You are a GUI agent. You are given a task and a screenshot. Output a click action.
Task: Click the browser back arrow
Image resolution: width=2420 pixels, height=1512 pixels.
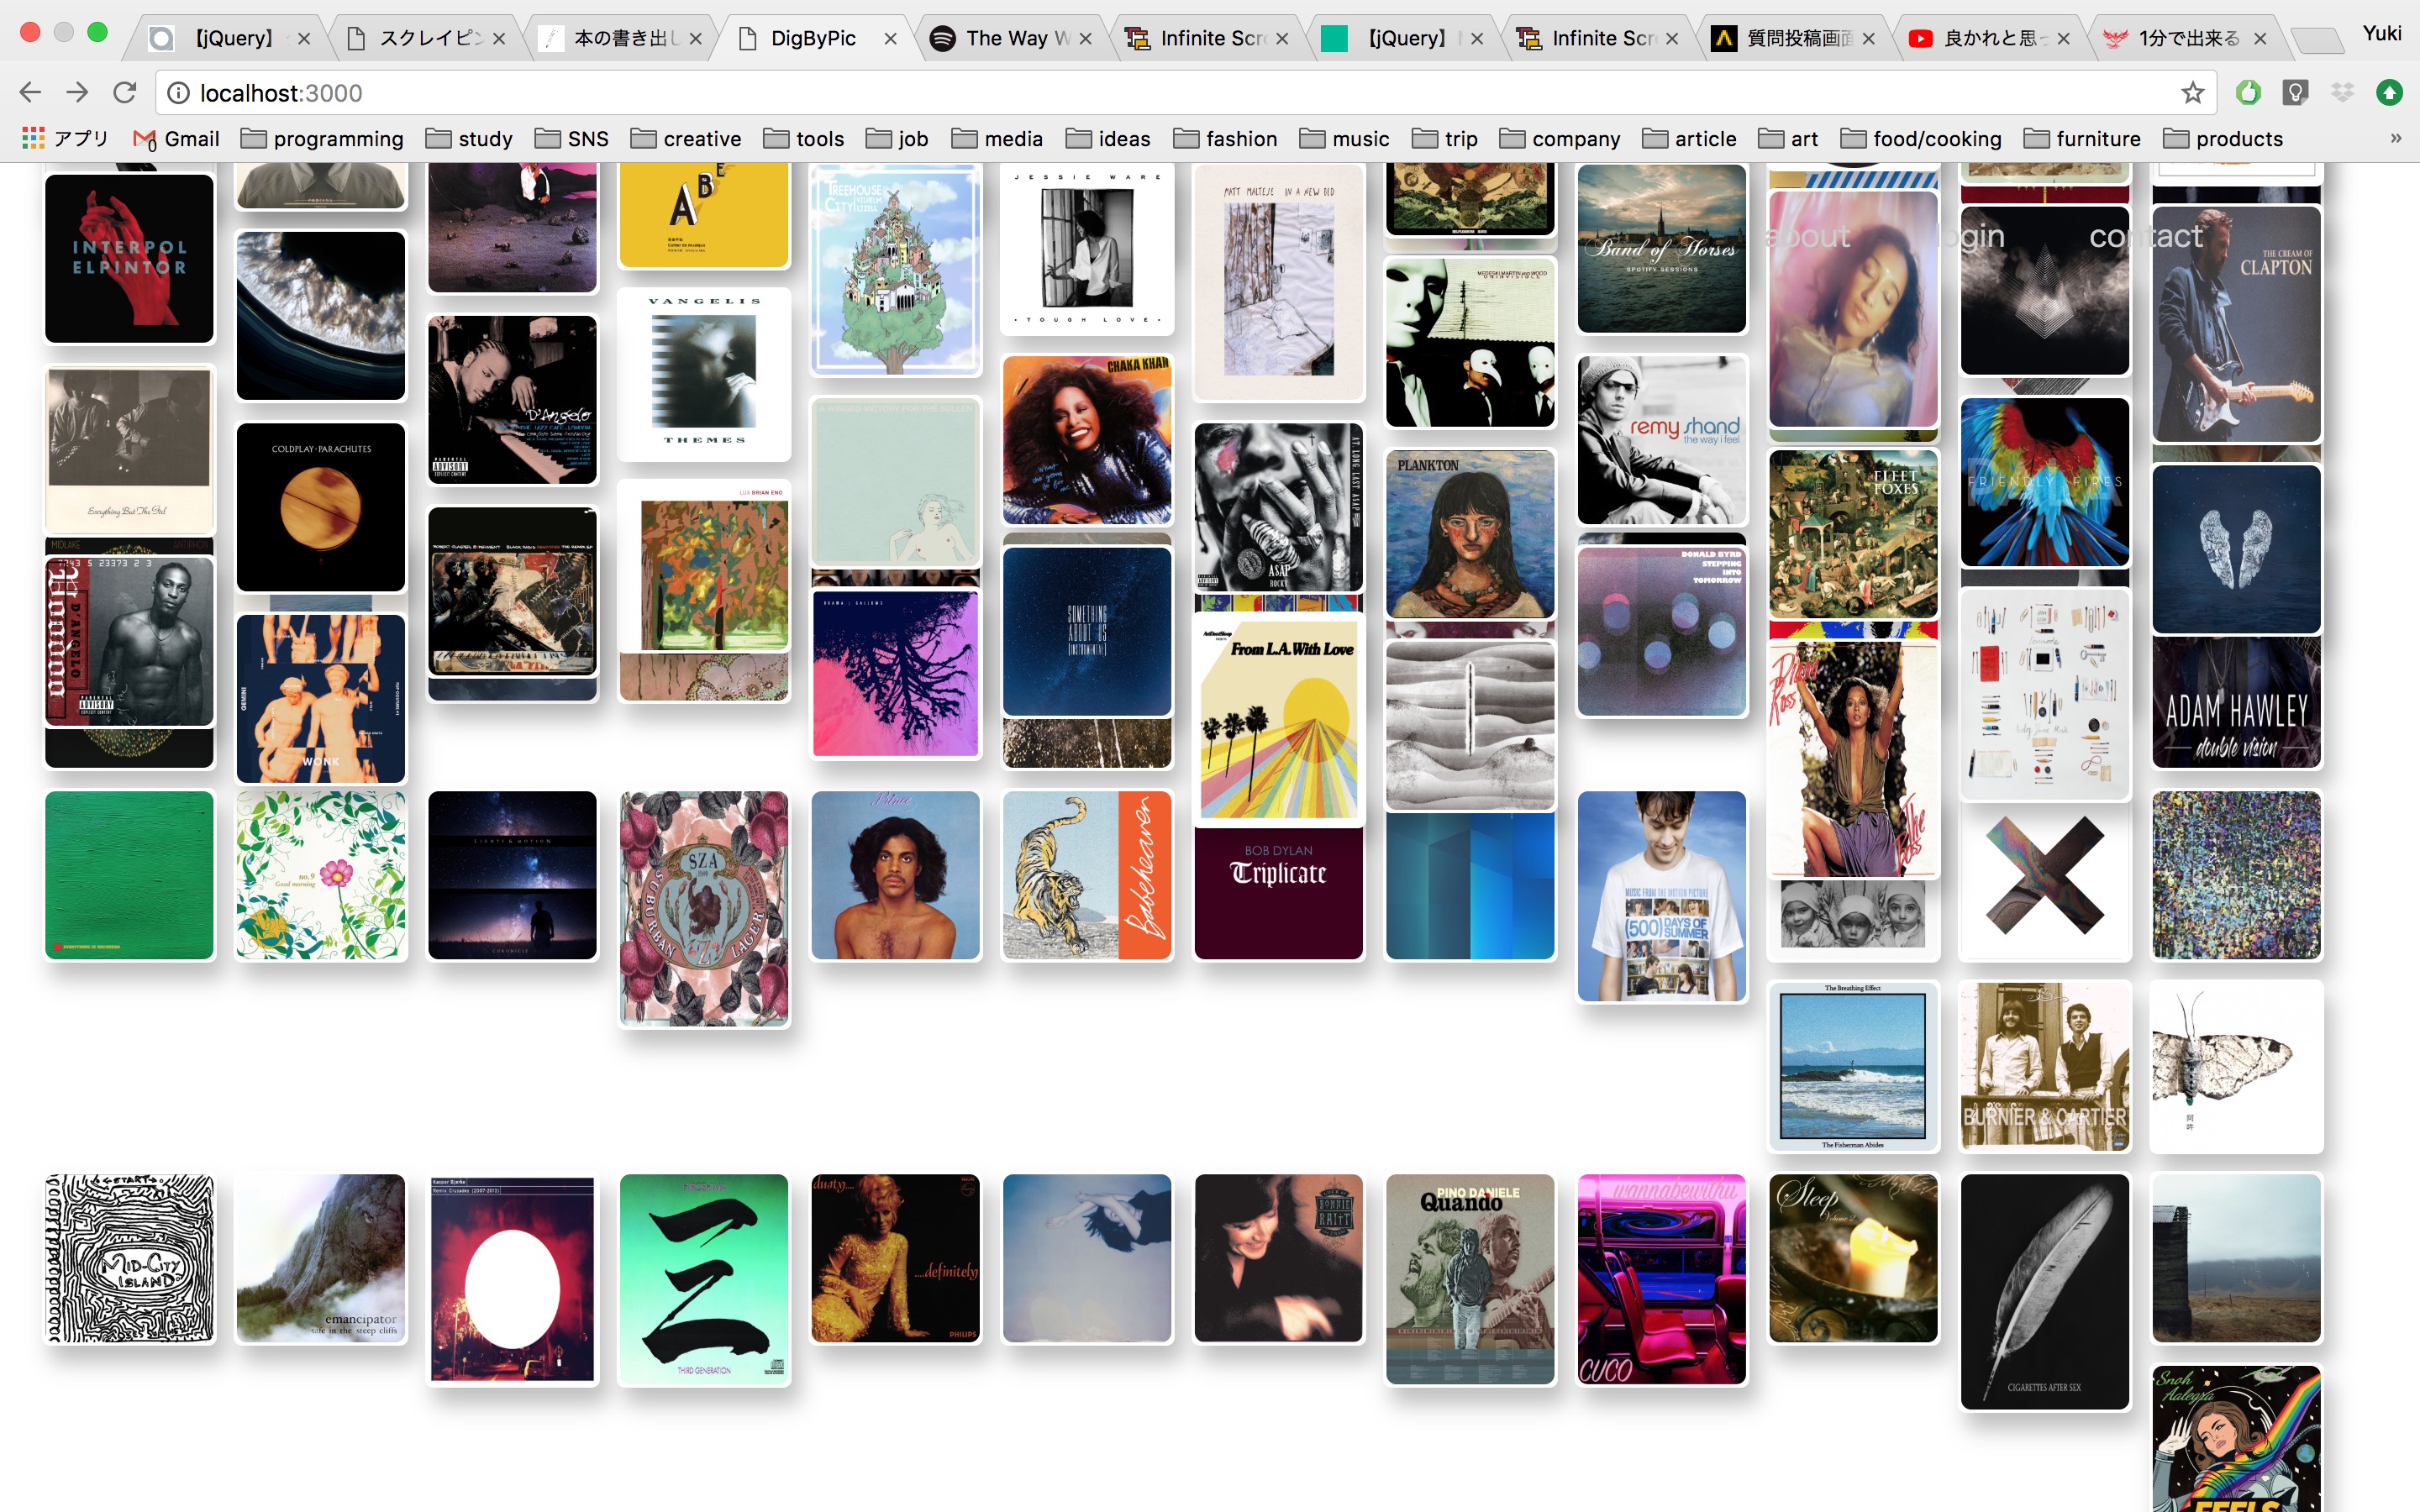pyautogui.click(x=30, y=93)
